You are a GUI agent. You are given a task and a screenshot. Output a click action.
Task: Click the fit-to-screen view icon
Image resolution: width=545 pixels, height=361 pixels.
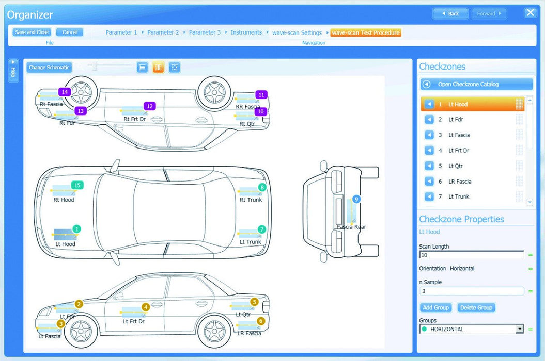pyautogui.click(x=175, y=67)
